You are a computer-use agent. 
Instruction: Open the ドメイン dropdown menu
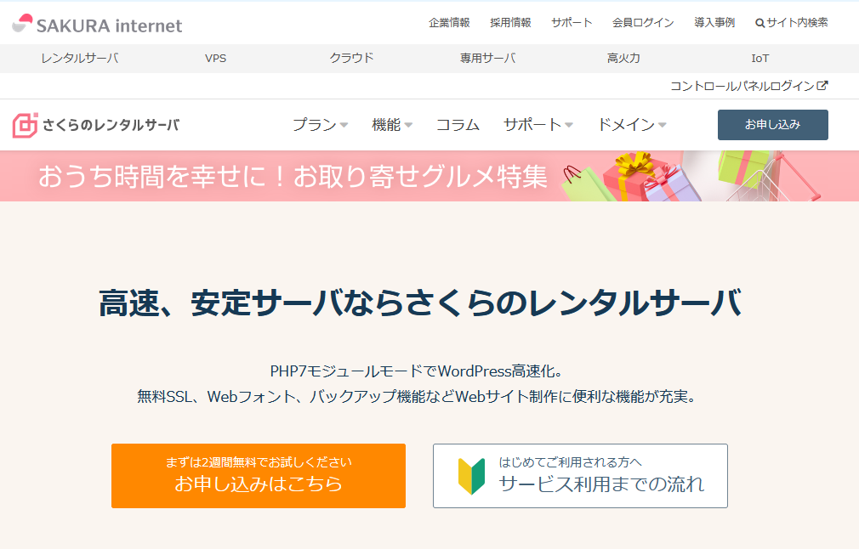click(631, 125)
